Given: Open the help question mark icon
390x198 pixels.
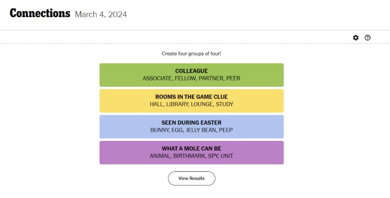Looking at the screenshot, I should 368,38.
